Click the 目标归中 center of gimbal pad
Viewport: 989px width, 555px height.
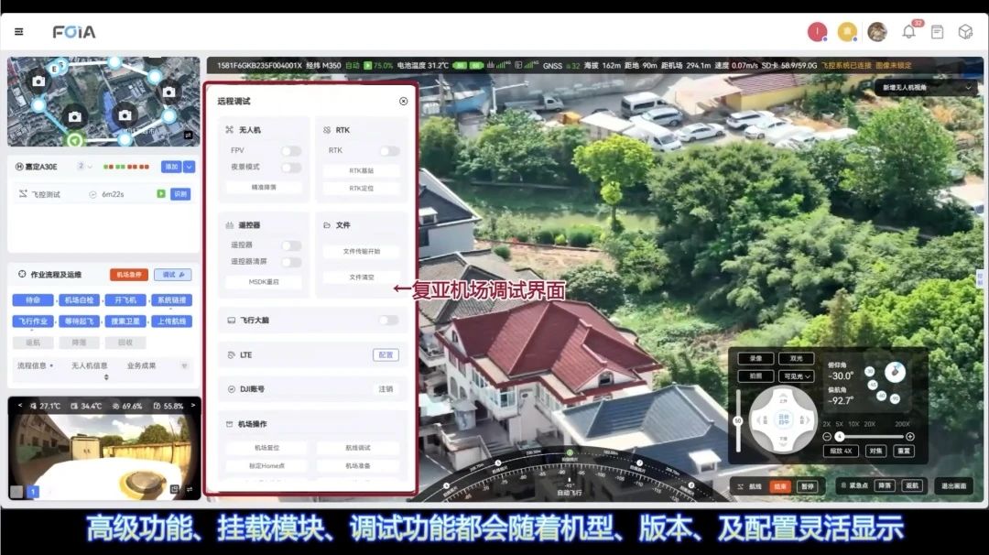click(x=783, y=419)
